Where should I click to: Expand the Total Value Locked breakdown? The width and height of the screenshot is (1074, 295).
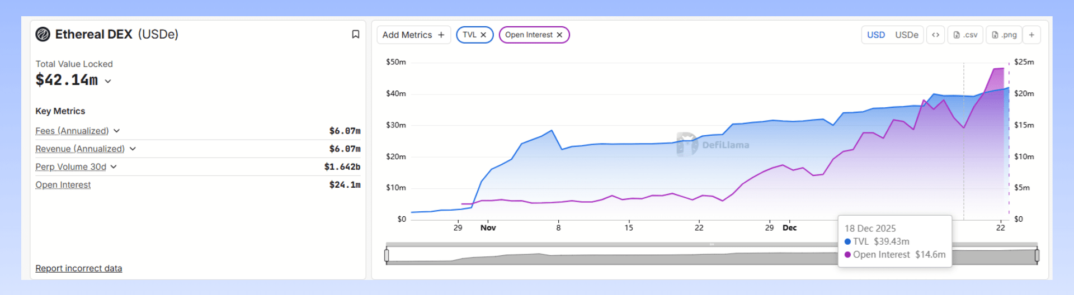[108, 81]
